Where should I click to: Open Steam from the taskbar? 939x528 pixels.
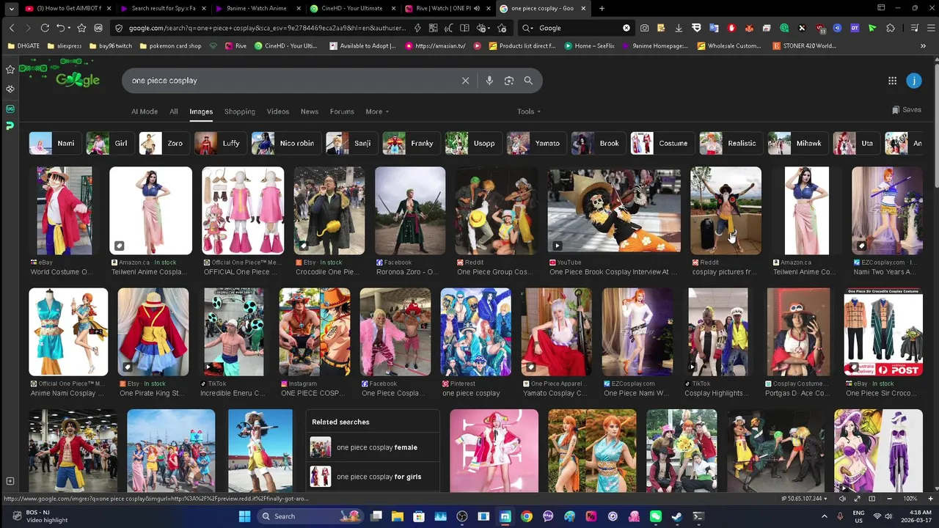677,516
